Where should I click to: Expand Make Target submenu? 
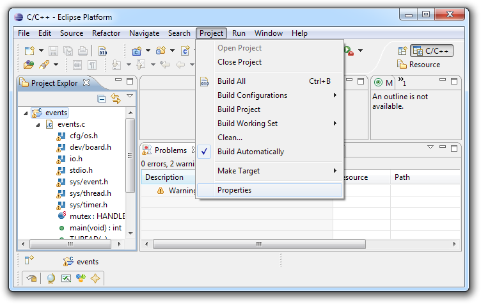(270, 171)
